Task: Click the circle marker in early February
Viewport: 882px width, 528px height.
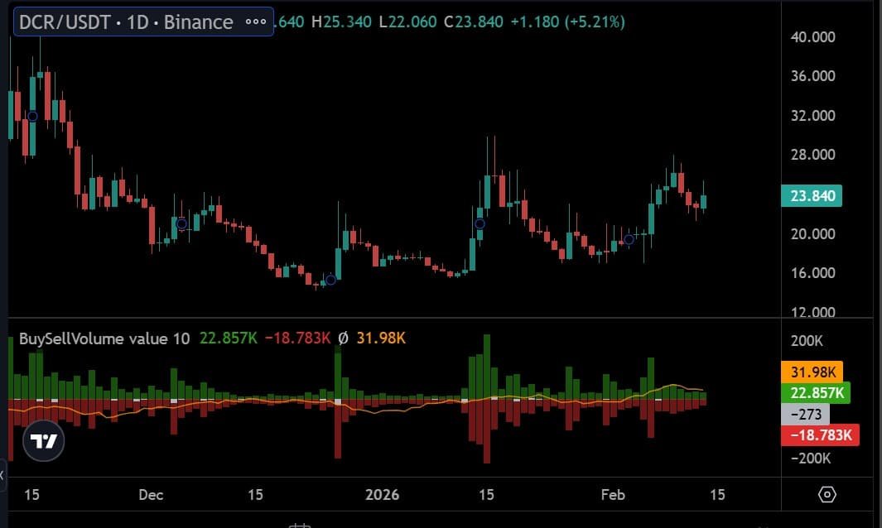Action: (629, 239)
